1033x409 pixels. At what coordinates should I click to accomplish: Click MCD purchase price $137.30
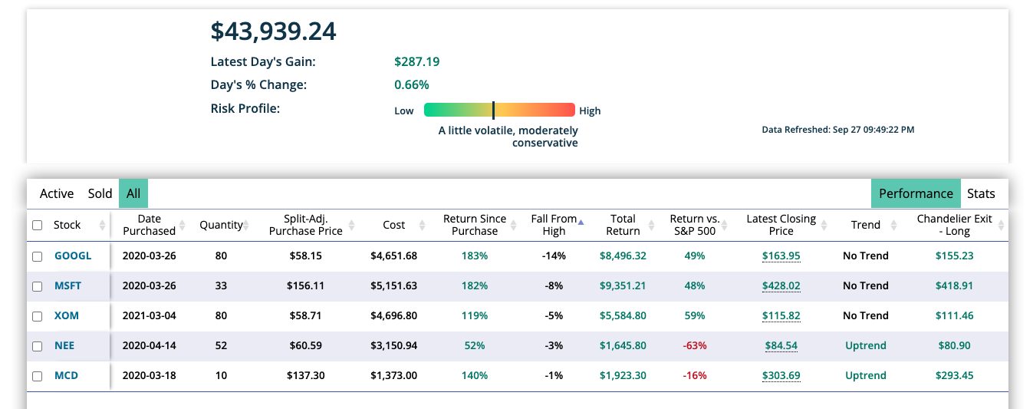tap(305, 375)
